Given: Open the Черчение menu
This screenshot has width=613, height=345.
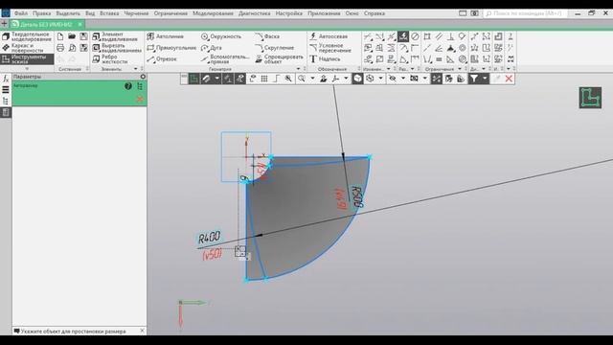Looking at the screenshot, I should (136, 13).
